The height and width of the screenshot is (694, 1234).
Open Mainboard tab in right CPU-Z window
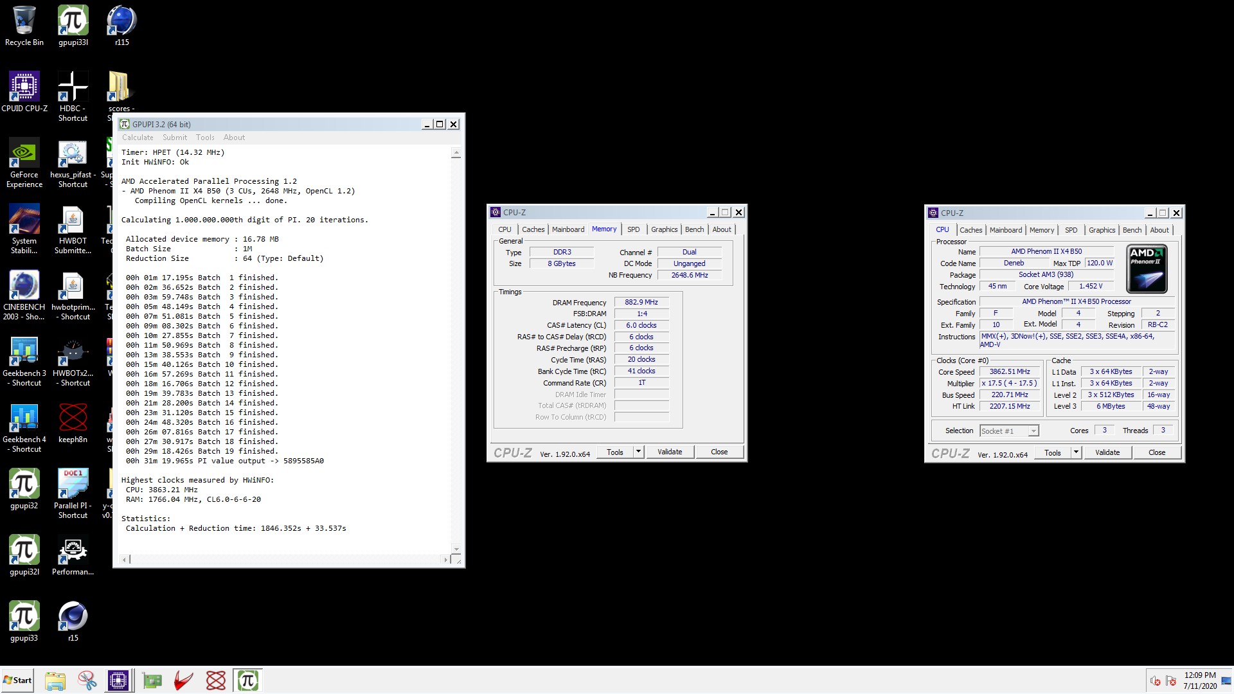[x=1006, y=230]
